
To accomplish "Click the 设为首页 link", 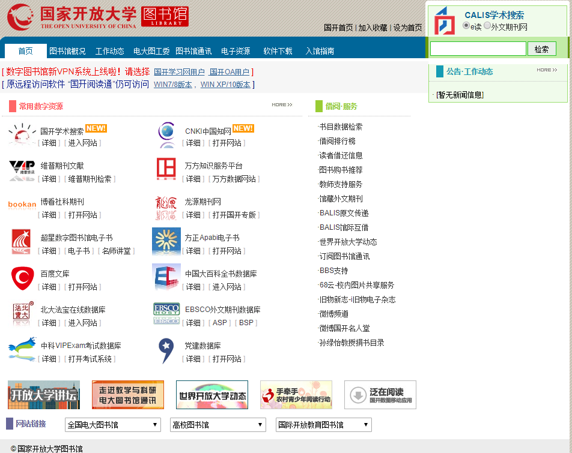I will (x=407, y=28).
